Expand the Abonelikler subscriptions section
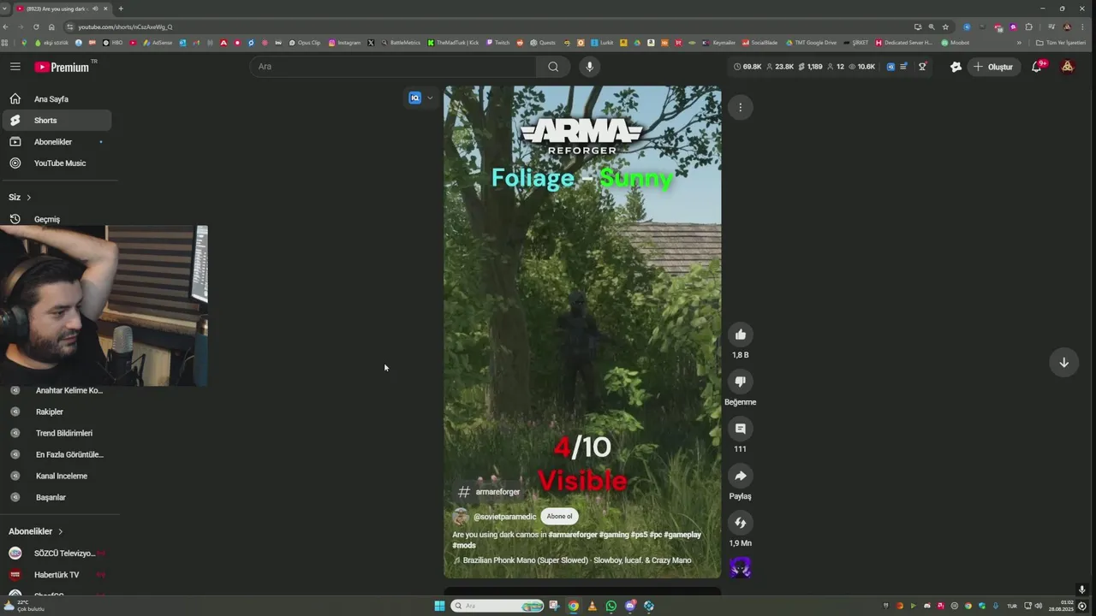The image size is (1096, 616). pos(36,531)
